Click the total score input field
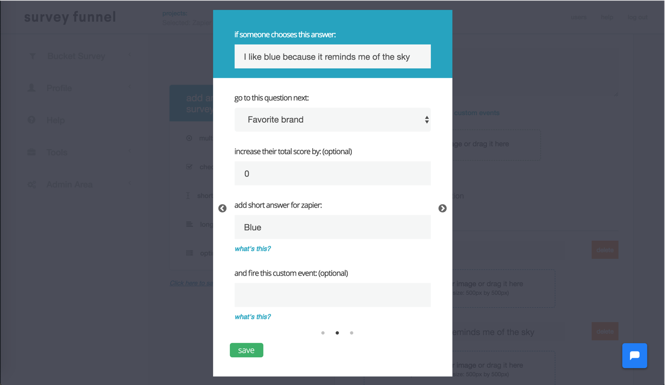Viewport: 665px width, 385px height. click(x=332, y=174)
